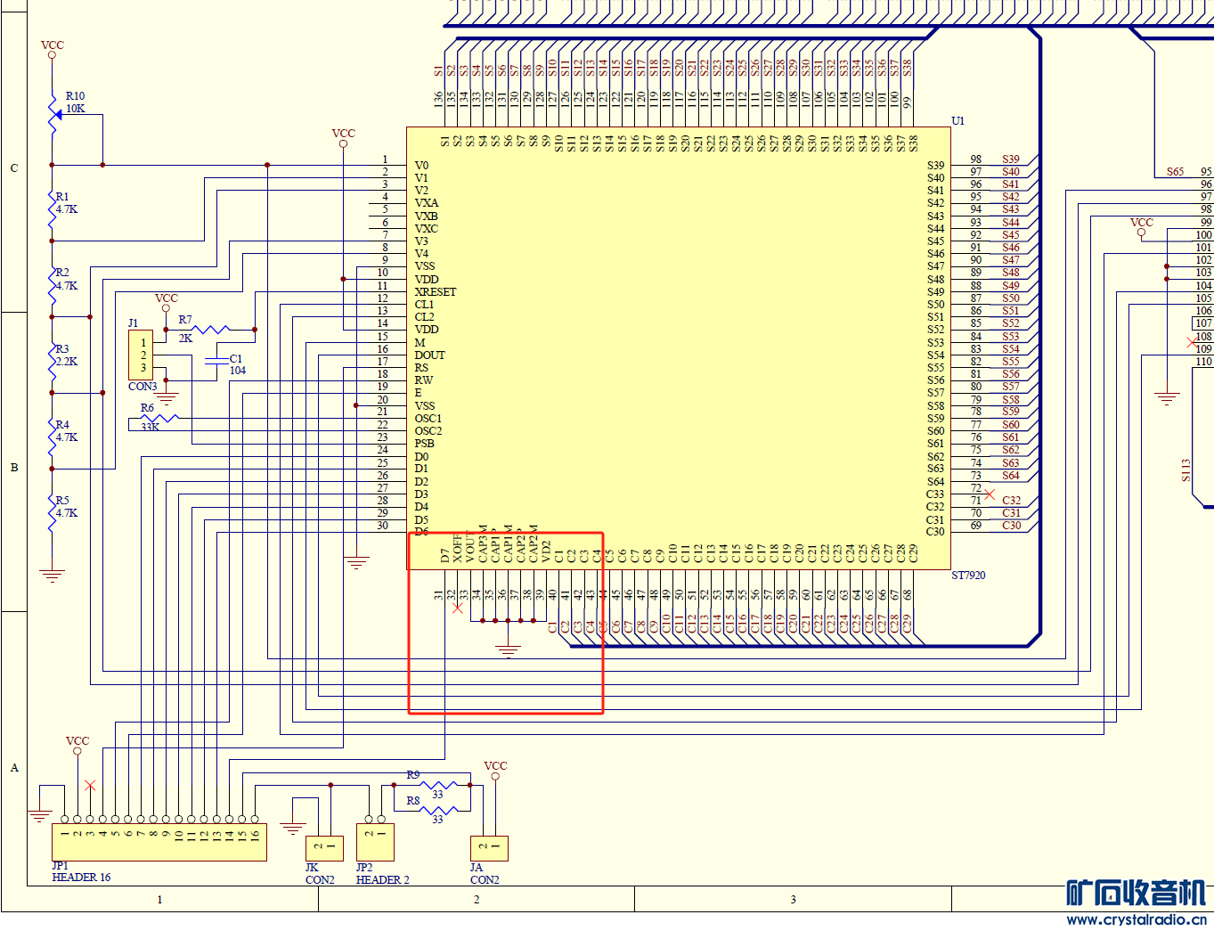Click the R6 resistor designator

pyautogui.click(x=147, y=408)
